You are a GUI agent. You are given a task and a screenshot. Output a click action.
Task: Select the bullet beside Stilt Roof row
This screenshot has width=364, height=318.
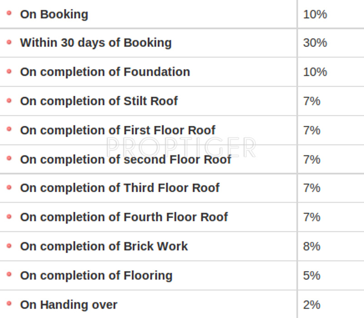(x=9, y=100)
